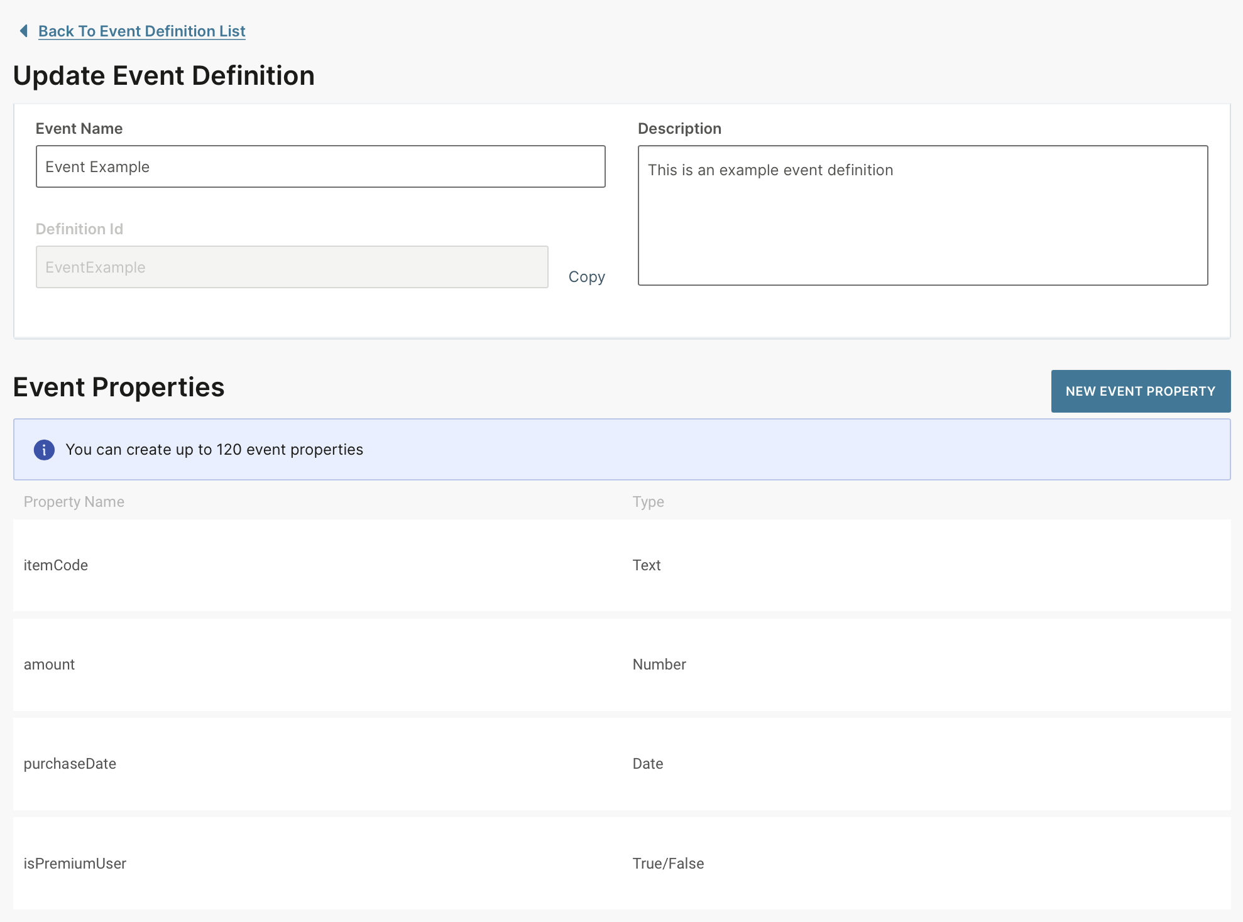Click the Type column header

(x=648, y=501)
